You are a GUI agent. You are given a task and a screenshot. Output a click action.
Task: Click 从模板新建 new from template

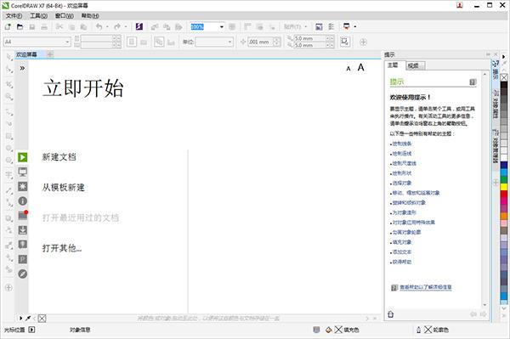click(64, 187)
